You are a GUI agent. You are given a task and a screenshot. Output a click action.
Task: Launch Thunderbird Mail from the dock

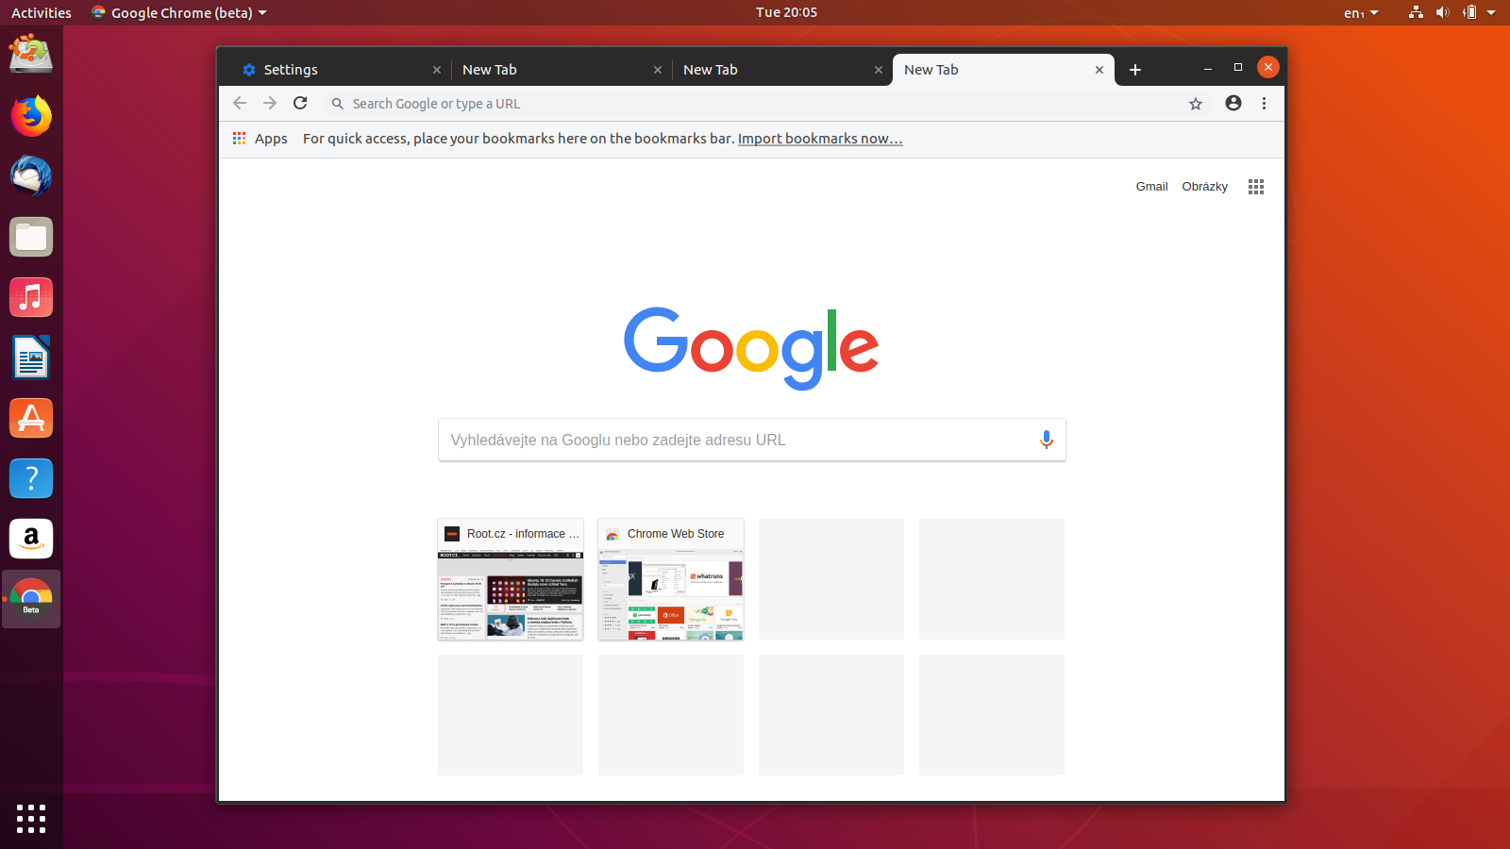coord(31,176)
